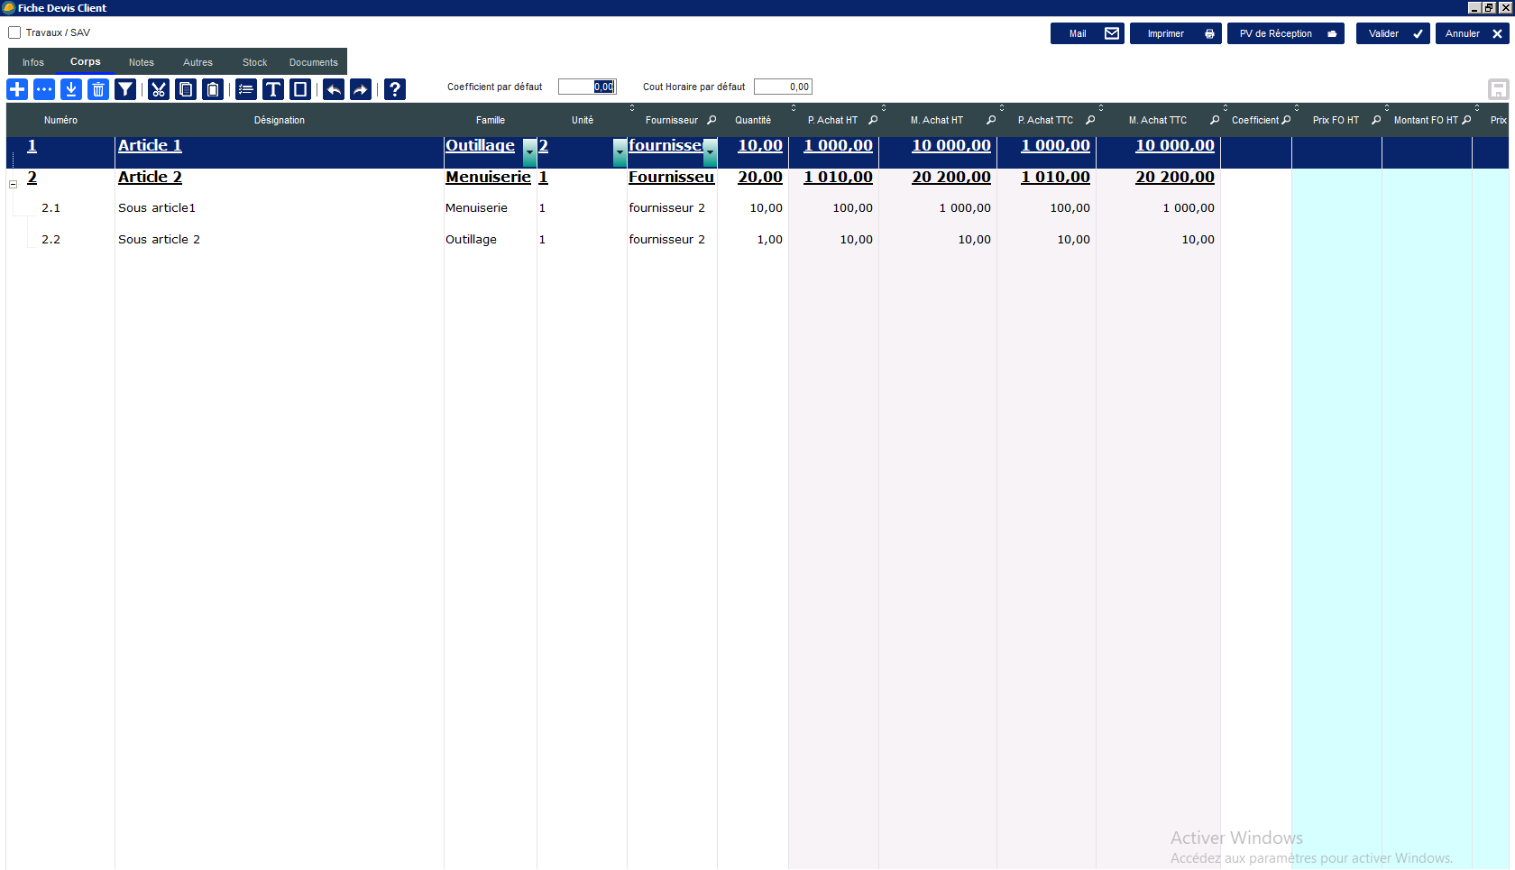Viewport: 1515px width, 870px height.
Task: Open the Stock tab
Action: 254,62
